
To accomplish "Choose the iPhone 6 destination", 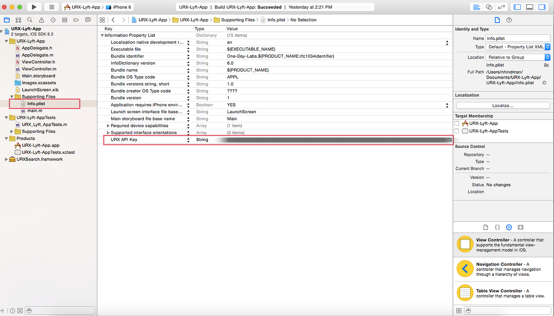I will coord(118,7).
